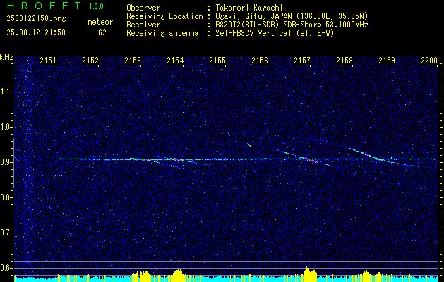Click time marker 2155
The height and width of the screenshot is (282, 444).
click(x=217, y=60)
